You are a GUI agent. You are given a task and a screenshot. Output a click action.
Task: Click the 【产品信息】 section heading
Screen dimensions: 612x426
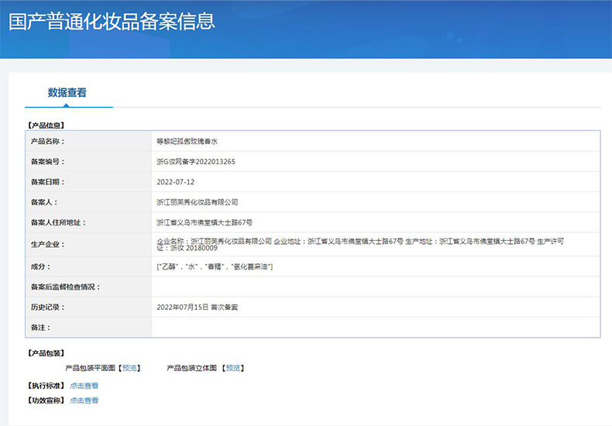tap(46, 125)
